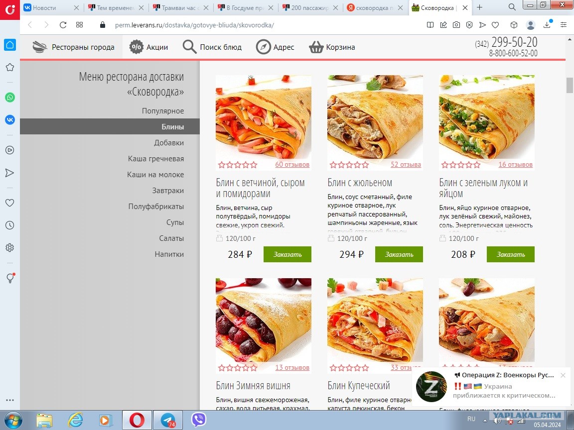Select Популярное menu category

(163, 111)
